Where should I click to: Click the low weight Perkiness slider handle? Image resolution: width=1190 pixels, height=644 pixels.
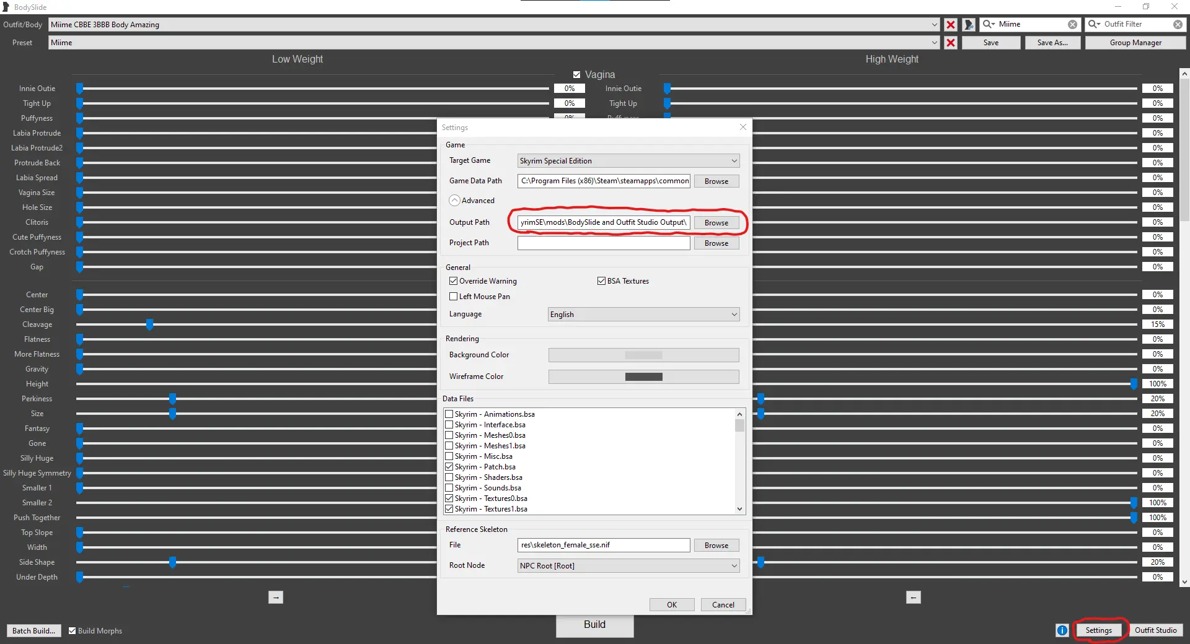172,399
